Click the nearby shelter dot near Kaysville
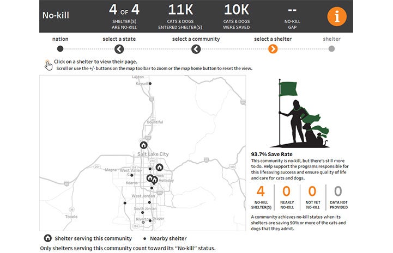Screen dimensions: 393x253 [x=151, y=83]
